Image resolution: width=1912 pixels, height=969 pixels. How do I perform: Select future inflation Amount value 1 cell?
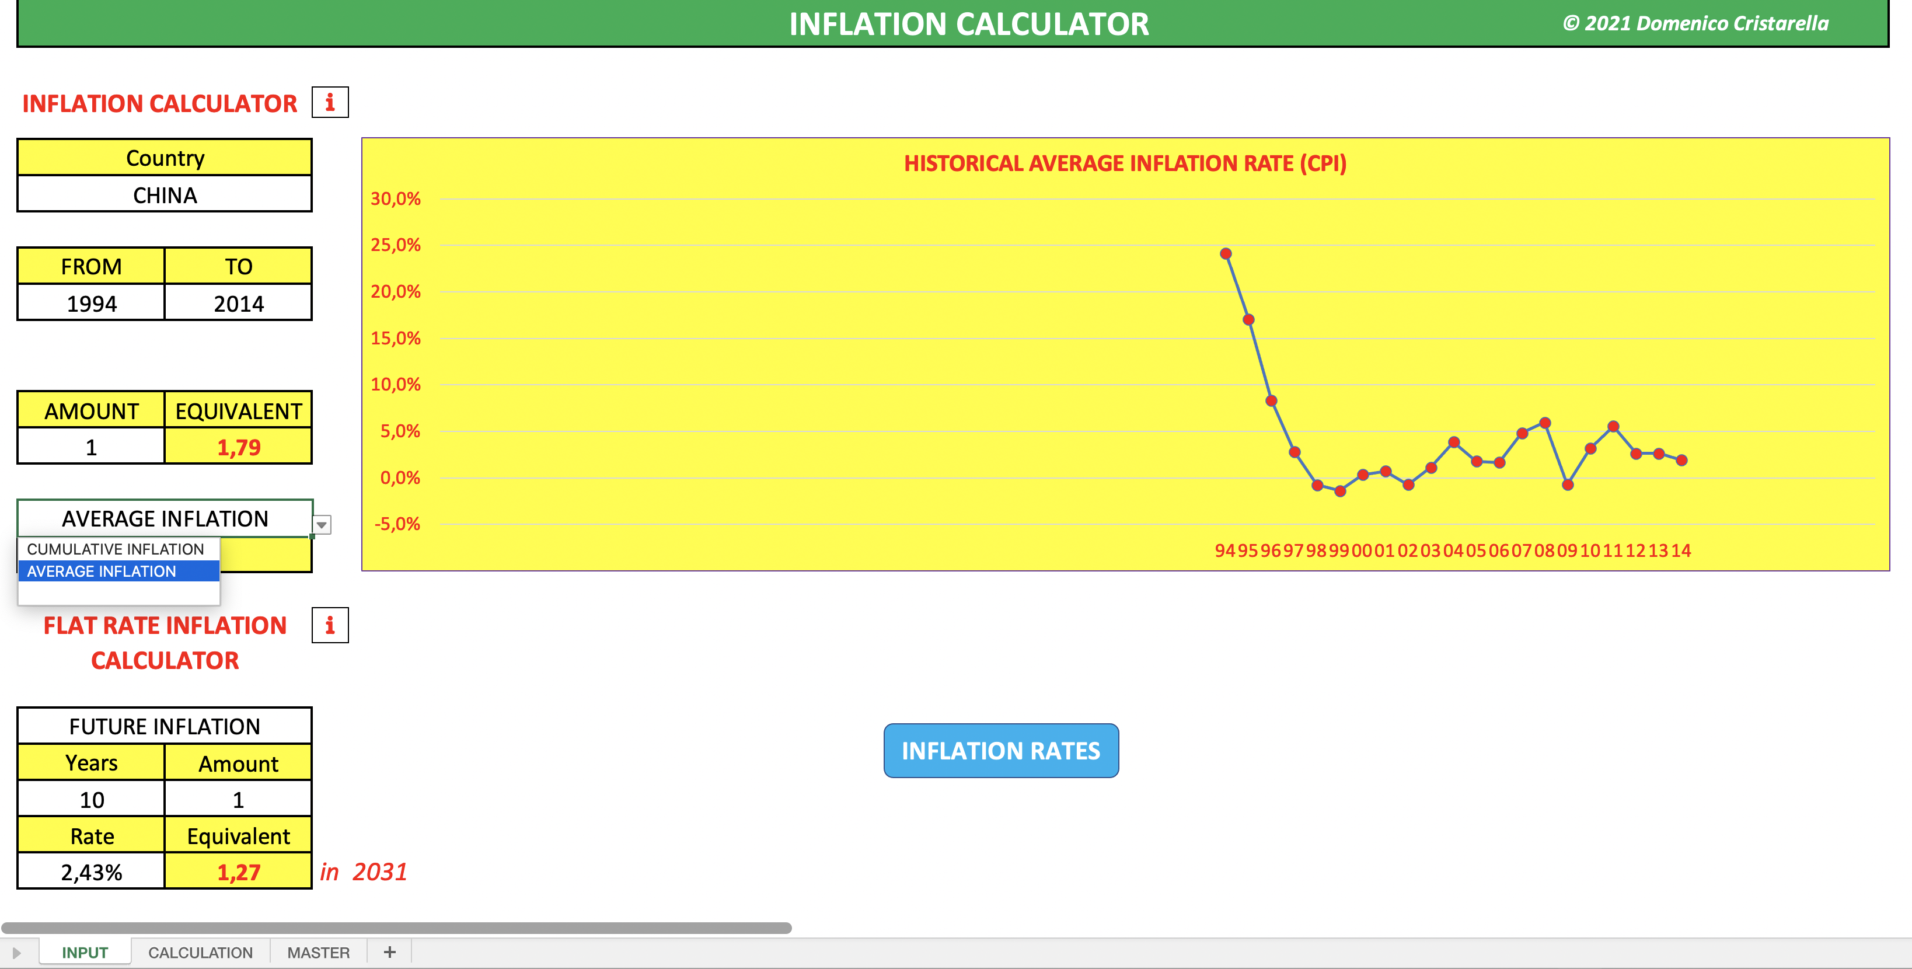(x=238, y=799)
